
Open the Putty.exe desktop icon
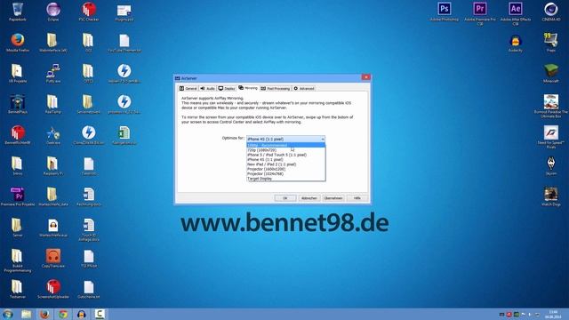coord(53,74)
